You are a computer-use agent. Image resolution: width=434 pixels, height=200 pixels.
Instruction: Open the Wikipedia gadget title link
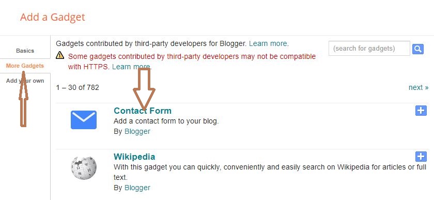click(134, 157)
